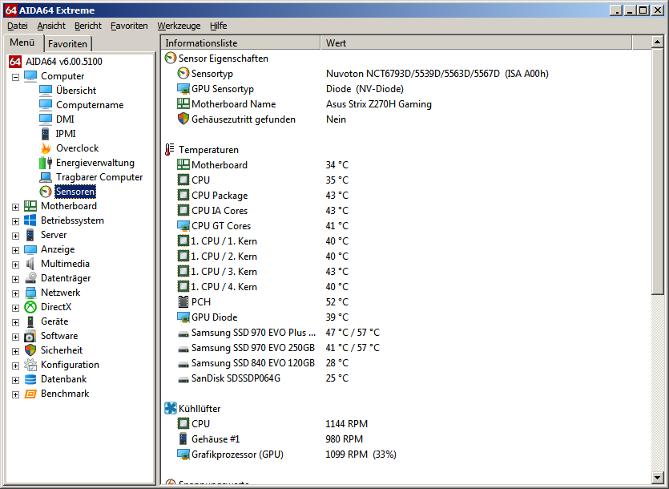Viewport: 669px width, 489px height.
Task: Click the scrollbar up arrow
Action: point(657,42)
